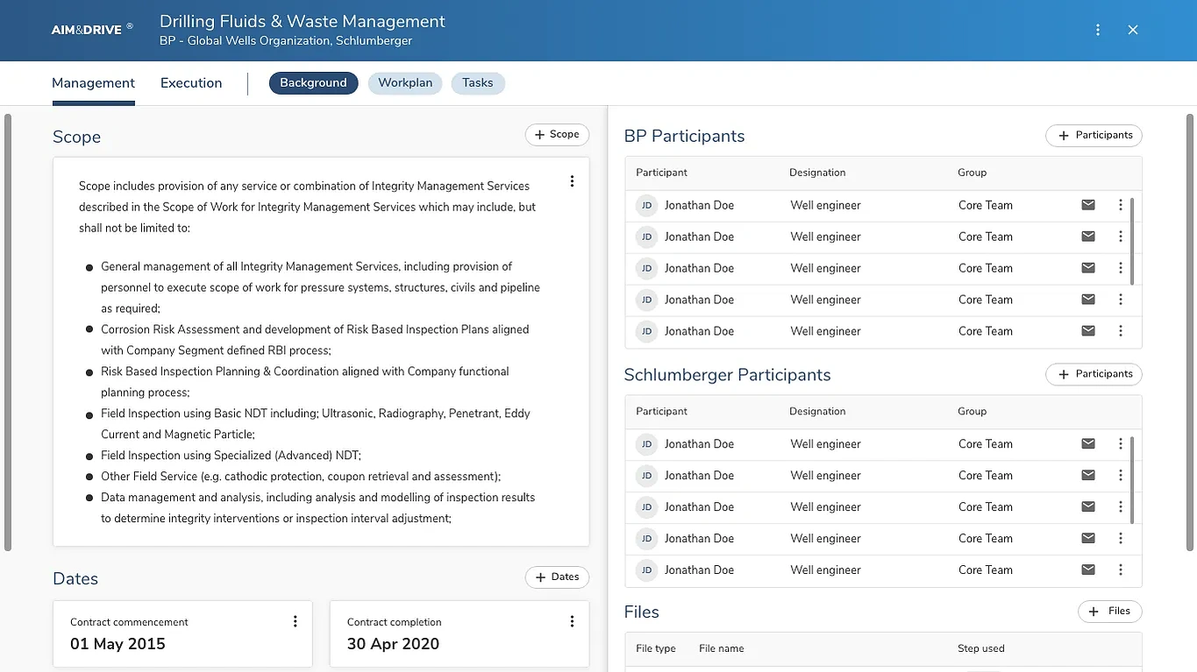
Task: Open third Schlumberger participant row's kebab menu
Action: 1121,507
